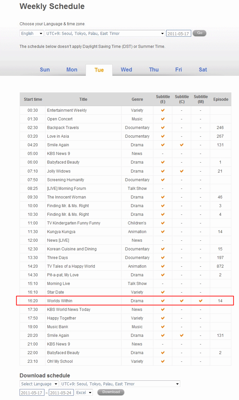Click the Genre column header
This screenshot has width=239, height=400.
pos(137,99)
